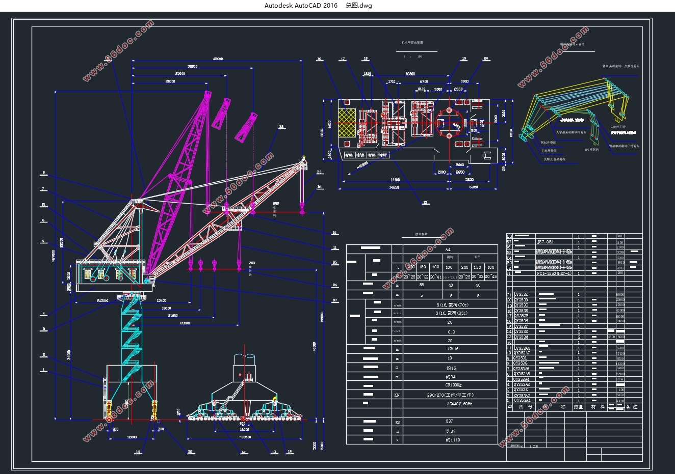The width and height of the screenshot is (675, 474).
Task: Select the 45000 dimension above the crane
Action: tap(218, 59)
